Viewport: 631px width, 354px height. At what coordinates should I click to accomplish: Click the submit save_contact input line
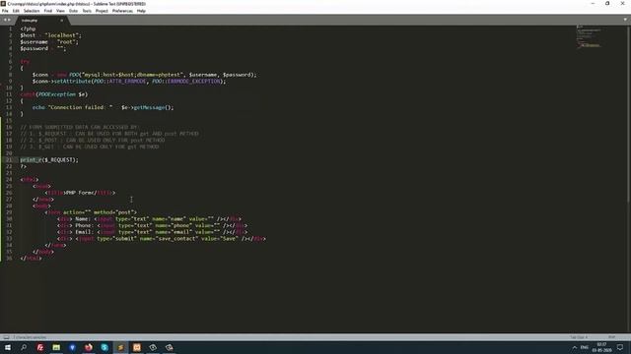click(x=162, y=238)
